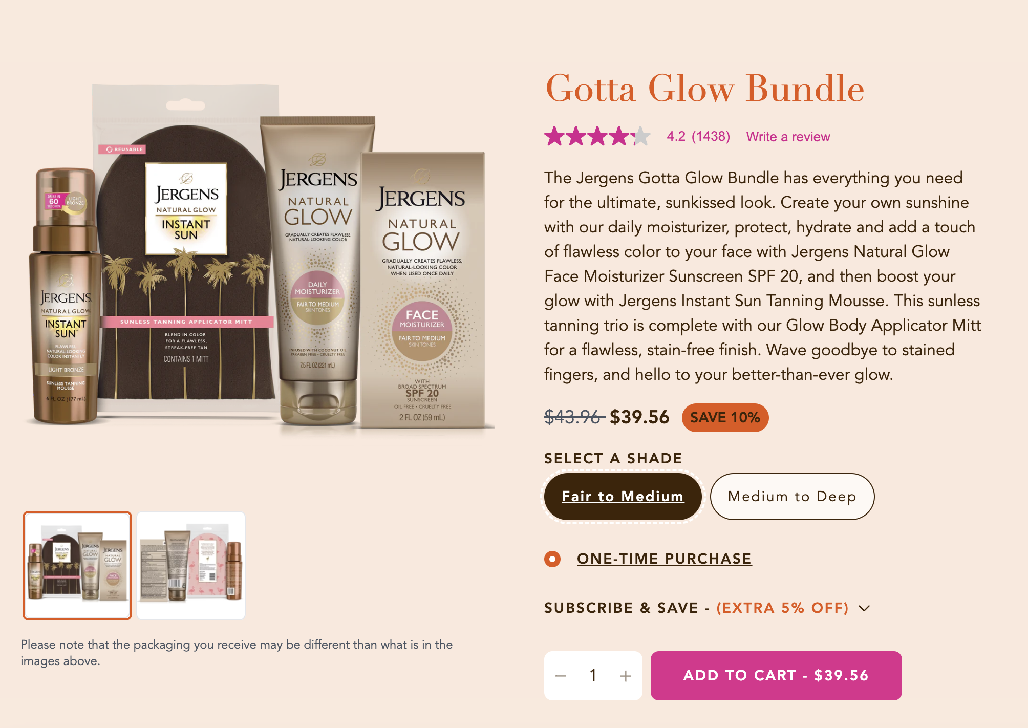Viewport: 1028px width, 728px height.
Task: Click the Save 10% badge
Action: point(725,417)
